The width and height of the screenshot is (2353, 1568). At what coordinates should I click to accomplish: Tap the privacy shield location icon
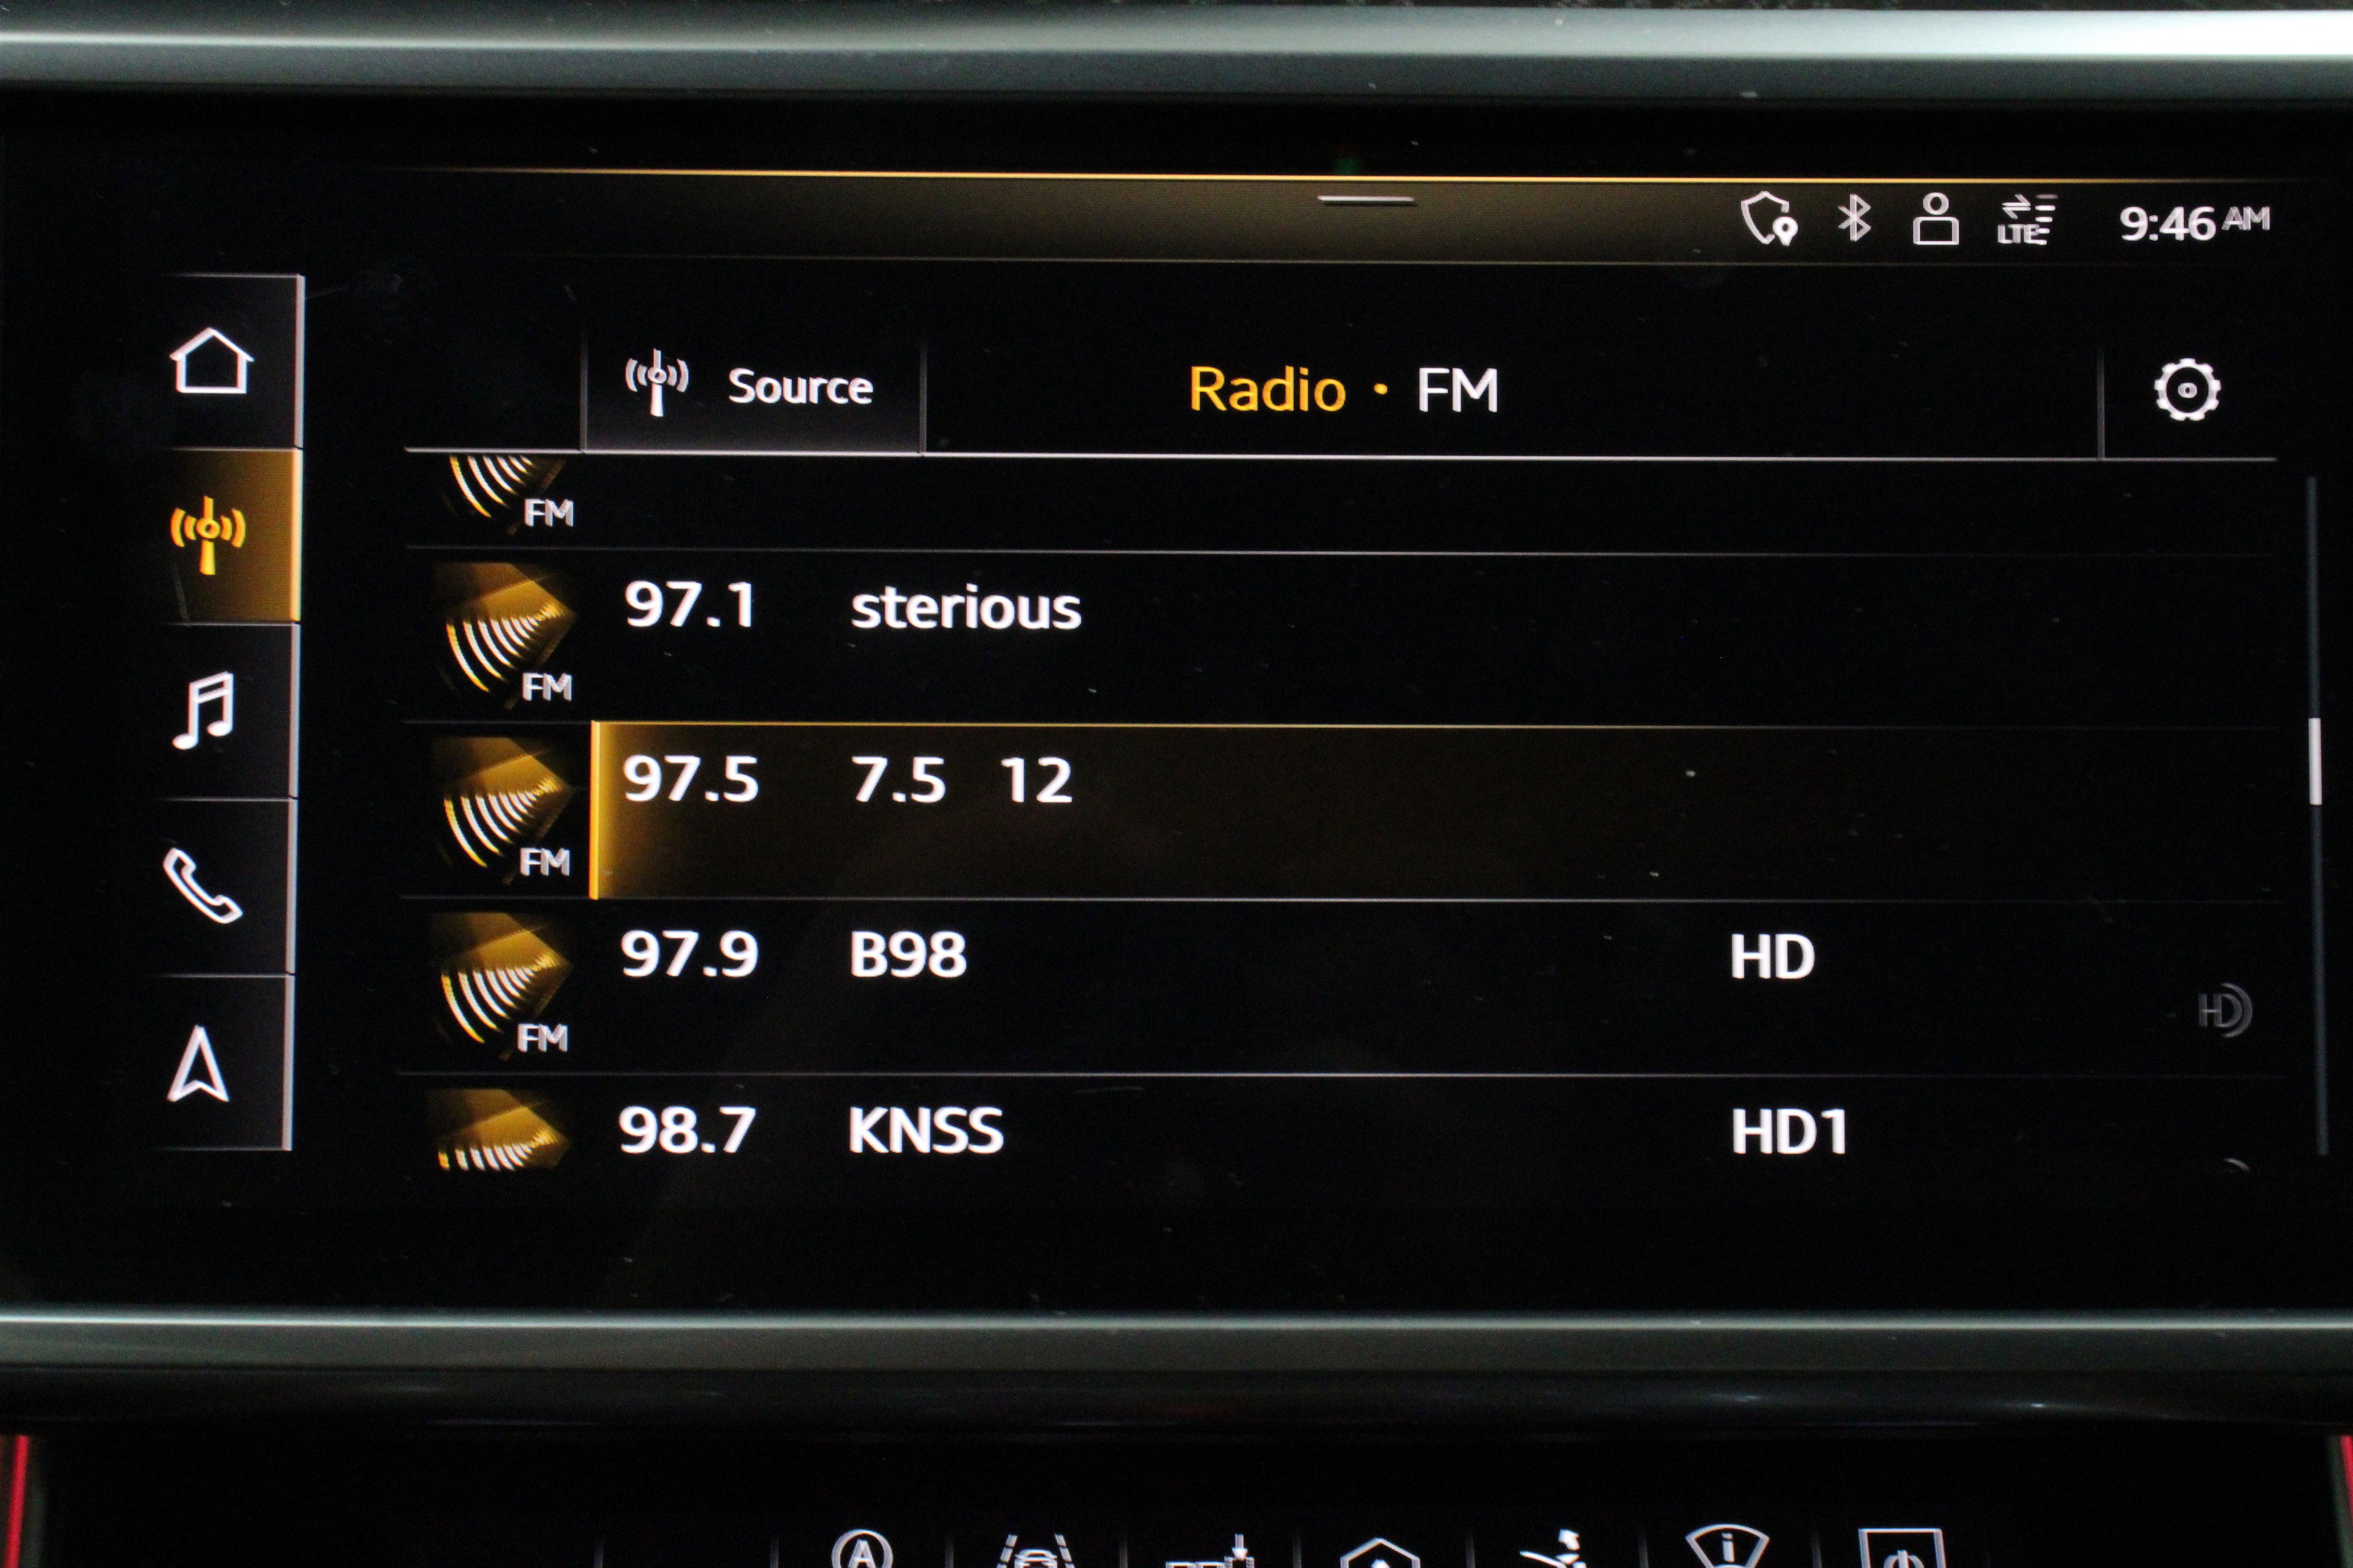click(x=1768, y=218)
